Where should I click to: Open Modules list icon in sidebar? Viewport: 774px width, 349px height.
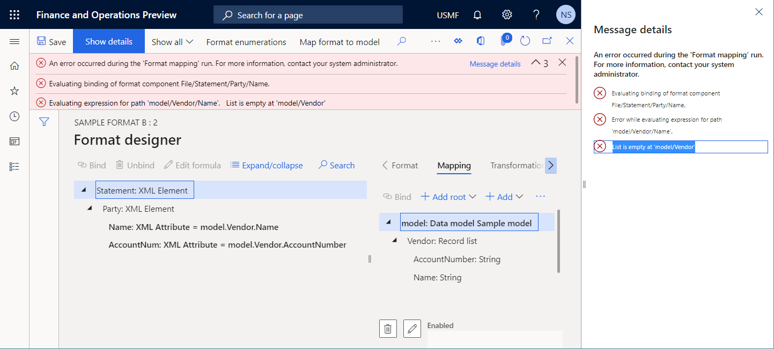(x=14, y=167)
